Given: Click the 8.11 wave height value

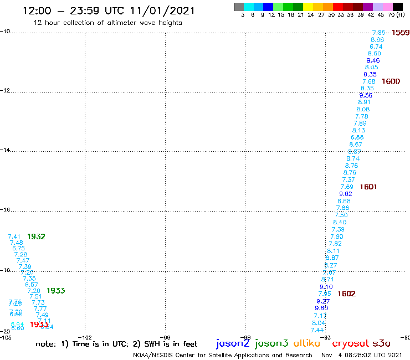Looking at the screenshot, I should point(334,251).
